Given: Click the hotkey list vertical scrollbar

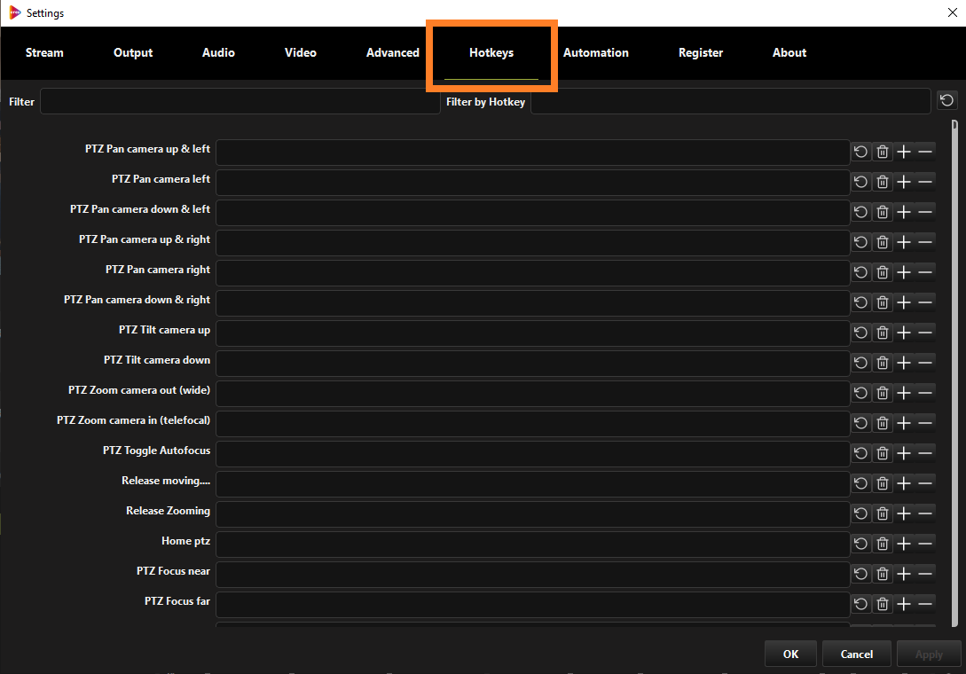Looking at the screenshot, I should point(954,373).
